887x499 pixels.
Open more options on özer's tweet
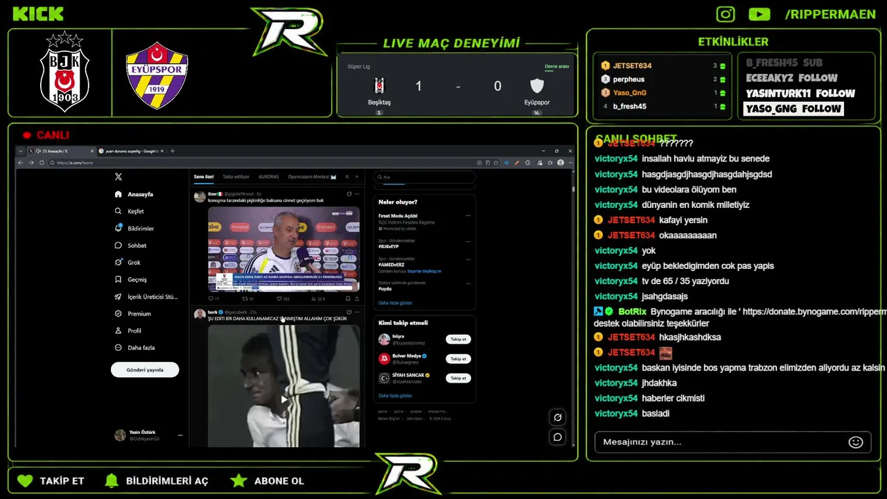point(358,194)
